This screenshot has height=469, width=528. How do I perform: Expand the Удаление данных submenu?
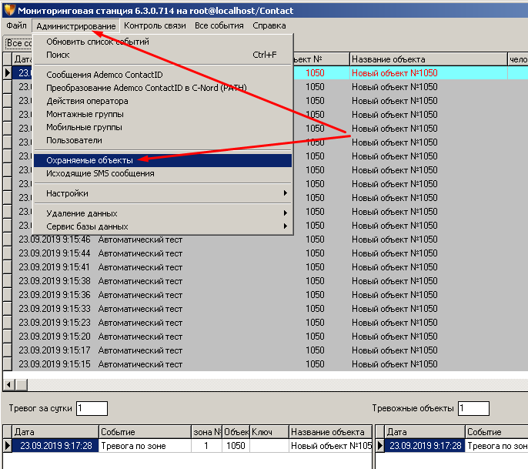click(162, 213)
